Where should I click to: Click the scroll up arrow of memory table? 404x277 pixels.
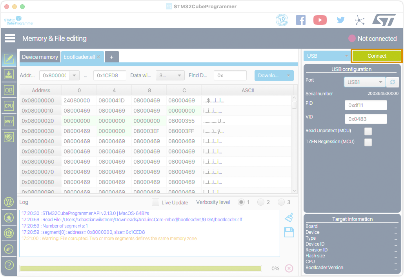tap(294, 98)
